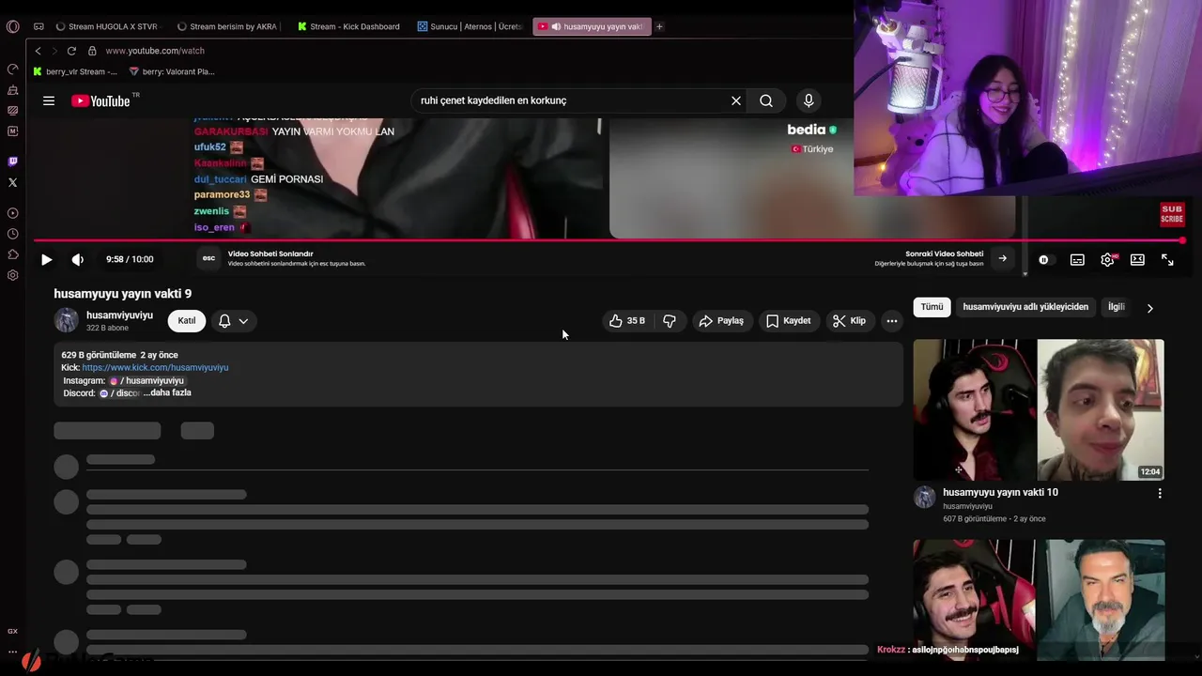The width and height of the screenshot is (1202, 676).
Task: Open husamyuyu yayın vakti 10 thumbnail
Action: (x=1039, y=409)
